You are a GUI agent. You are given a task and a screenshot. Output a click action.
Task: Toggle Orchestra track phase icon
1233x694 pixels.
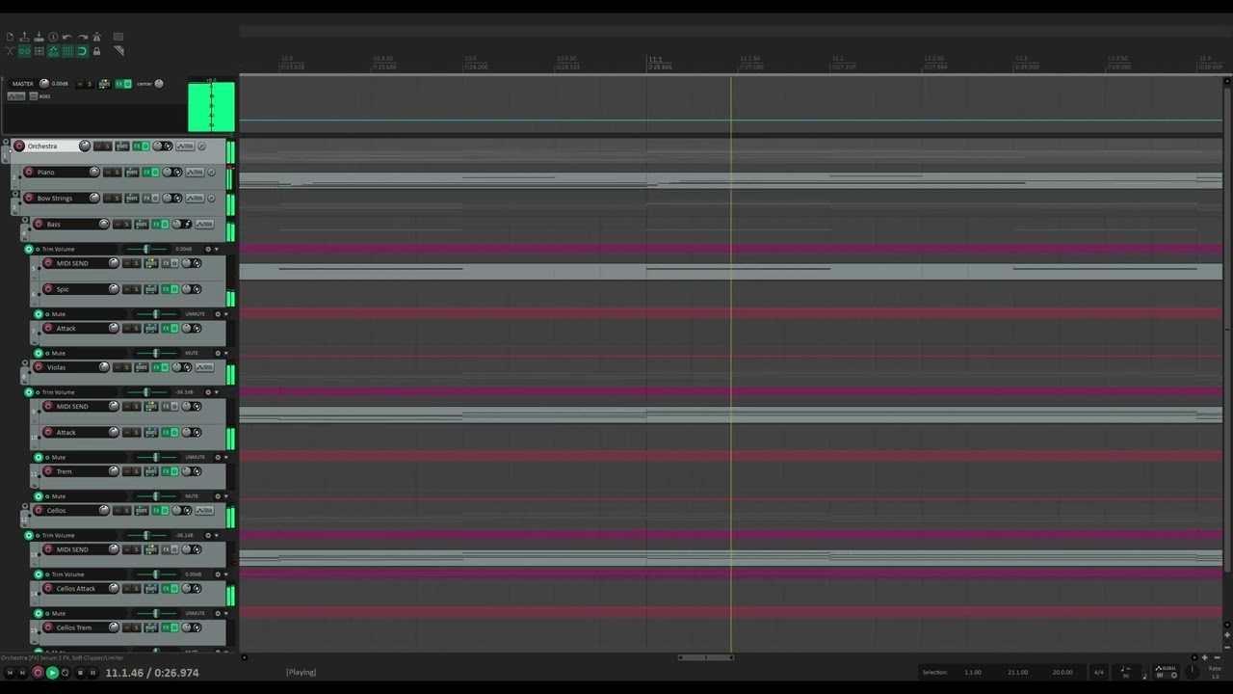click(201, 147)
